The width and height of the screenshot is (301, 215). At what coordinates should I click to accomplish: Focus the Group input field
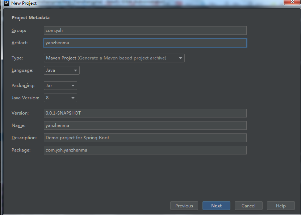(x=145, y=30)
